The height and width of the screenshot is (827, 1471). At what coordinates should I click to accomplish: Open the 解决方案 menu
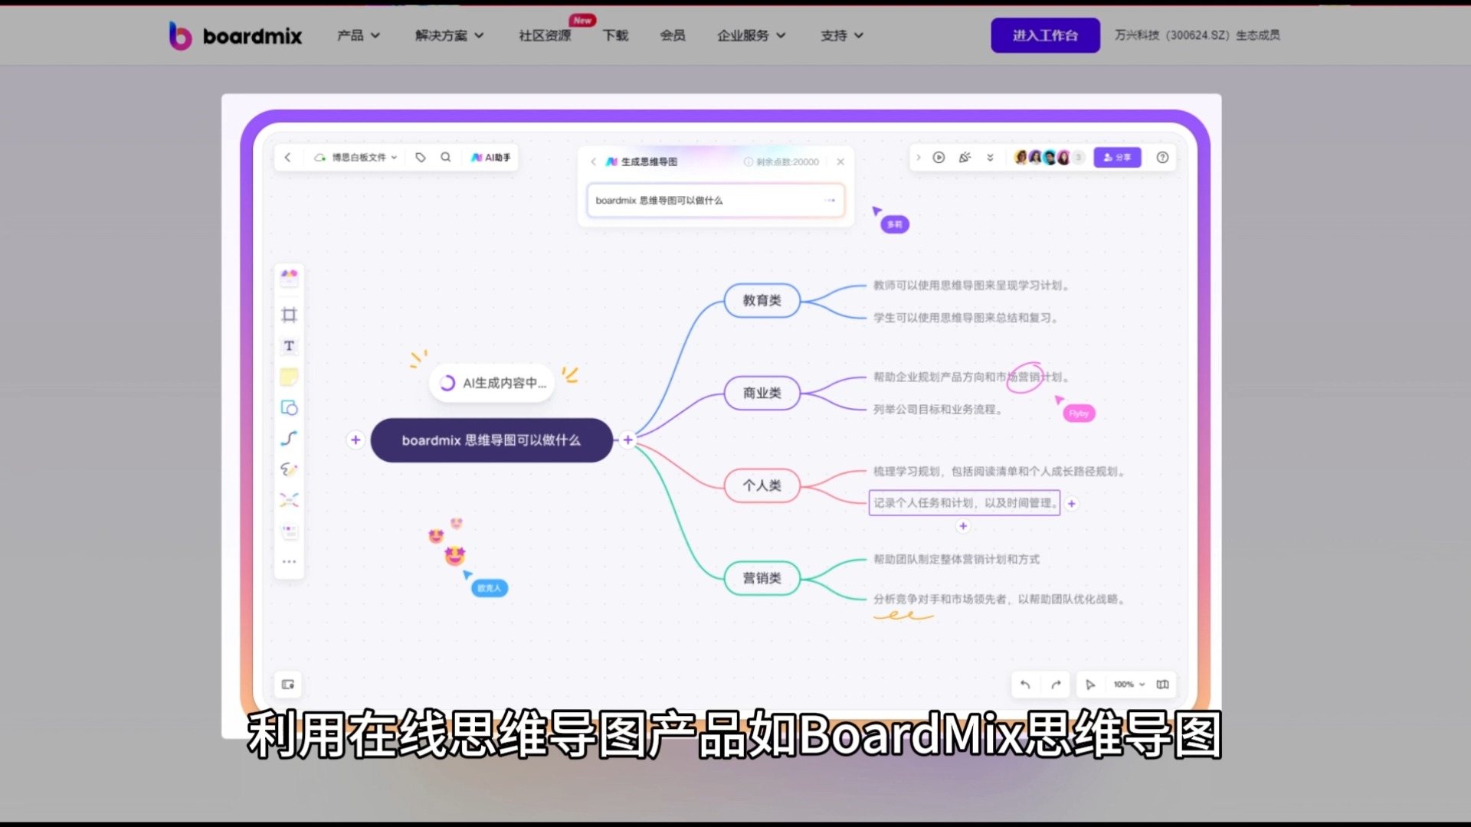tap(448, 35)
